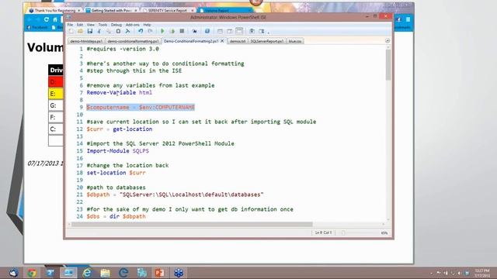Click the horizontal scrollbar thumb in editor
Screen dimensions: 497x279
192,224
